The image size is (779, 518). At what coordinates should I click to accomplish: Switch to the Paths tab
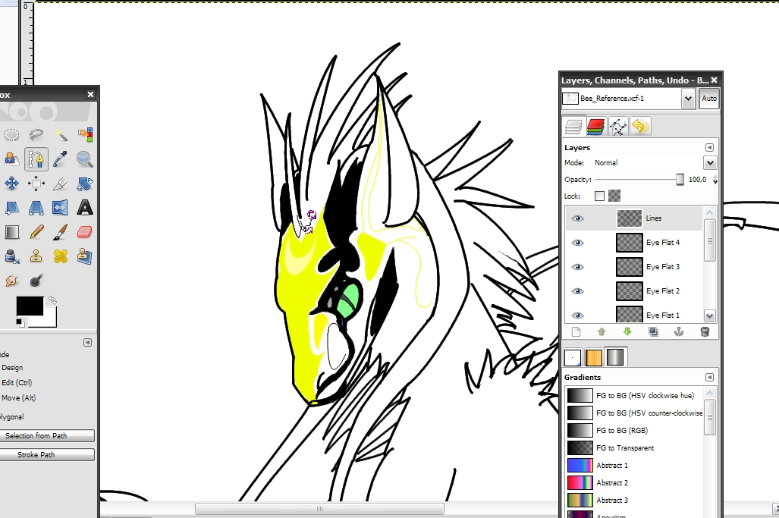click(618, 127)
